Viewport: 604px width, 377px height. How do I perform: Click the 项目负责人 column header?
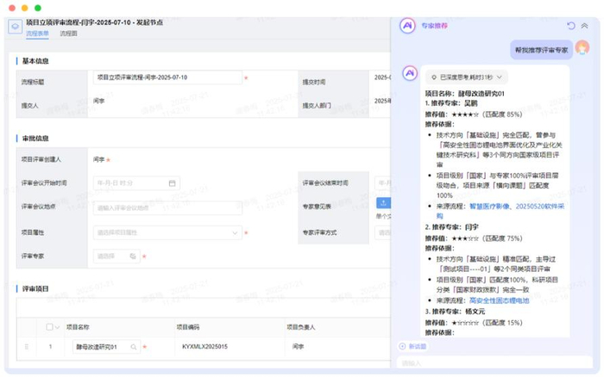pyautogui.click(x=301, y=327)
